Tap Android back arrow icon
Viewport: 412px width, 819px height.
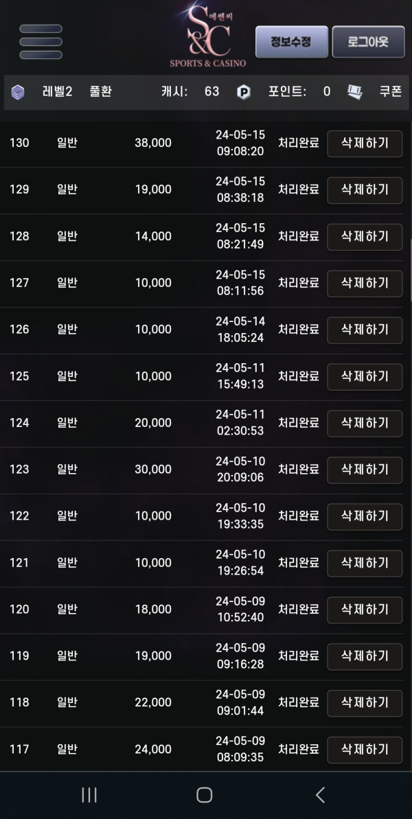[x=320, y=795]
